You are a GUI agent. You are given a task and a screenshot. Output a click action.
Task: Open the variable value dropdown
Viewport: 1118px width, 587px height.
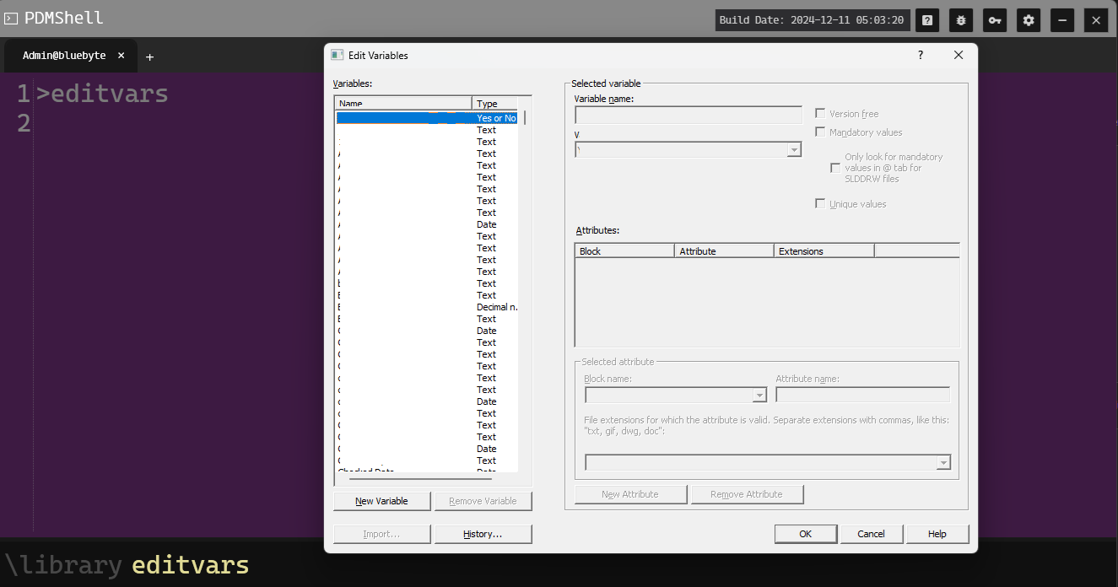[x=794, y=149]
